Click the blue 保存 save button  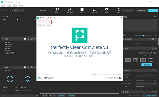153,11
